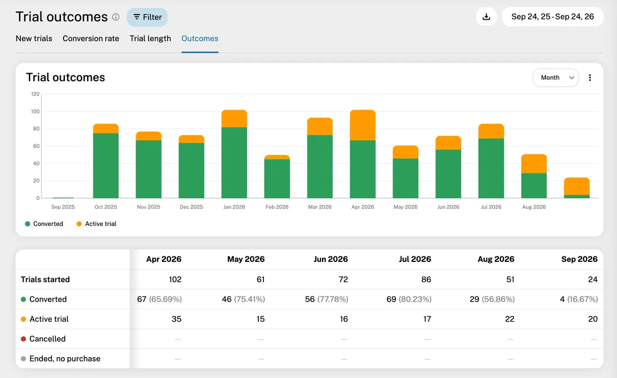The width and height of the screenshot is (617, 378).
Task: Click the Apr 2026 active trial orange segment
Action: click(363, 125)
